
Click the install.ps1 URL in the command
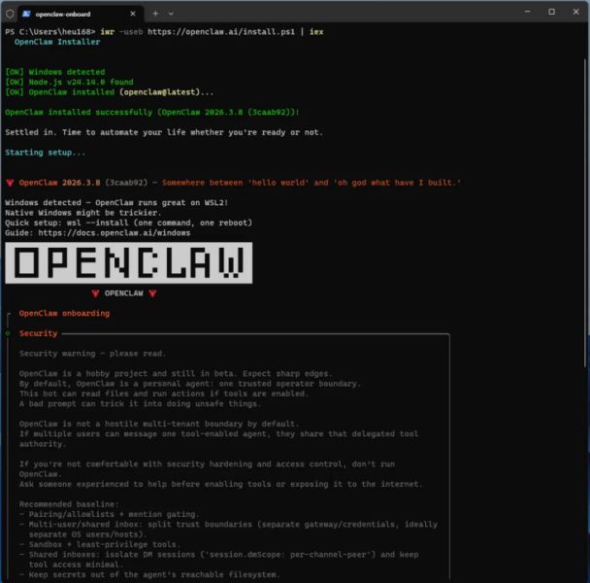coord(221,32)
